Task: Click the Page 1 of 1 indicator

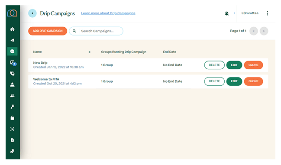Action: click(238, 31)
